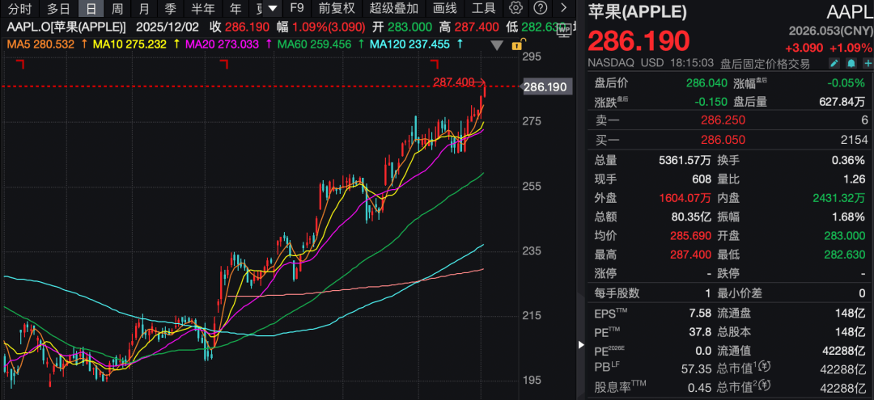The height and width of the screenshot is (400, 874).
Task: Select the 日 daily period tab
Action: click(x=91, y=8)
